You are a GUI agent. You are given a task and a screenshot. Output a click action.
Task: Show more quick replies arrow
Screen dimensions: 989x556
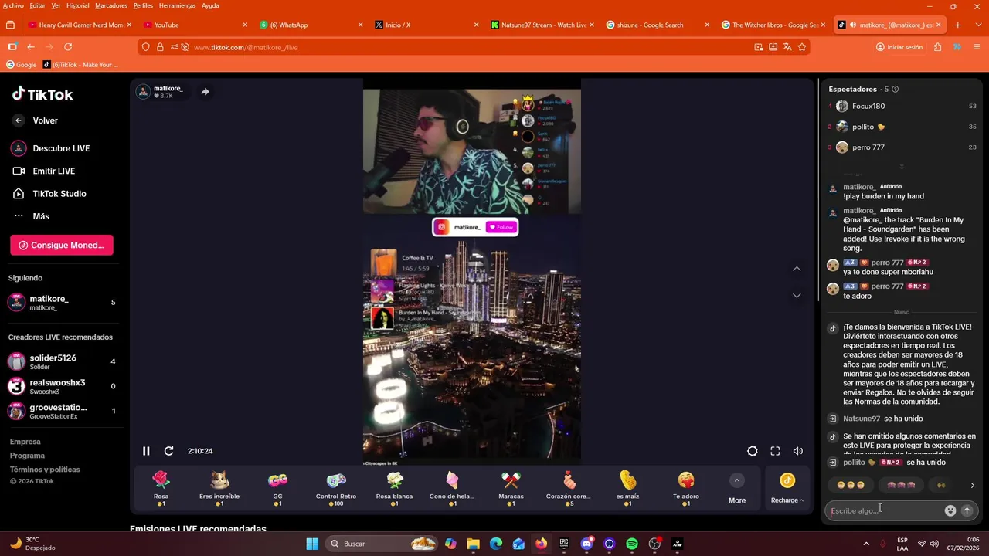[972, 486]
